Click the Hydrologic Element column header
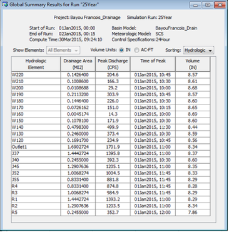 tap(36, 64)
